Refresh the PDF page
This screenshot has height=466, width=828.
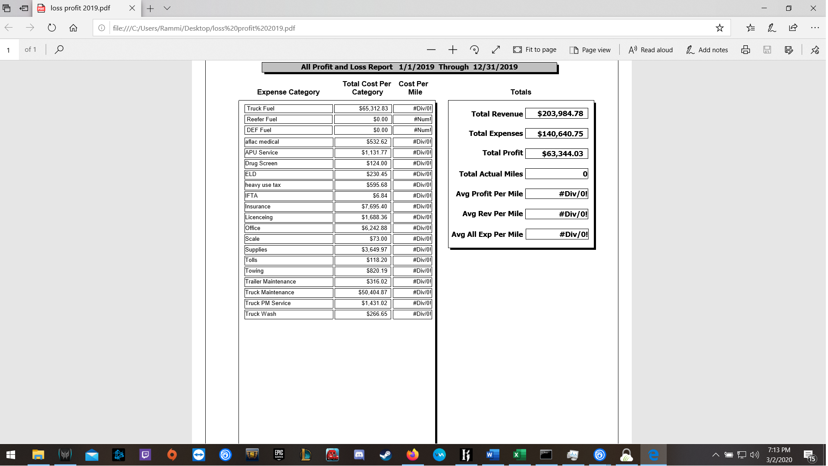(x=52, y=28)
